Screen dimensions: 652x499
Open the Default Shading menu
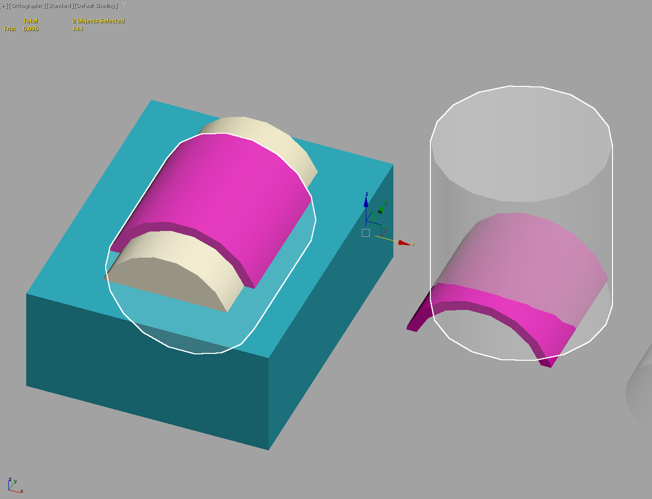point(96,6)
